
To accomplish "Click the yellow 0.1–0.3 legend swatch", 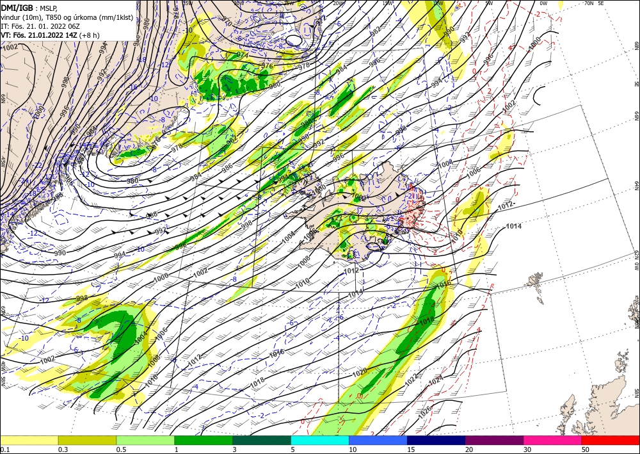I will [29, 440].
